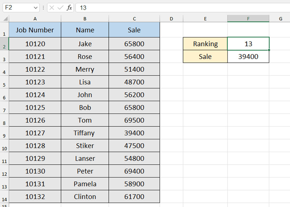Screen dimensions: 290x207
Task: Click the name cell Lanser
Action: pos(85,158)
